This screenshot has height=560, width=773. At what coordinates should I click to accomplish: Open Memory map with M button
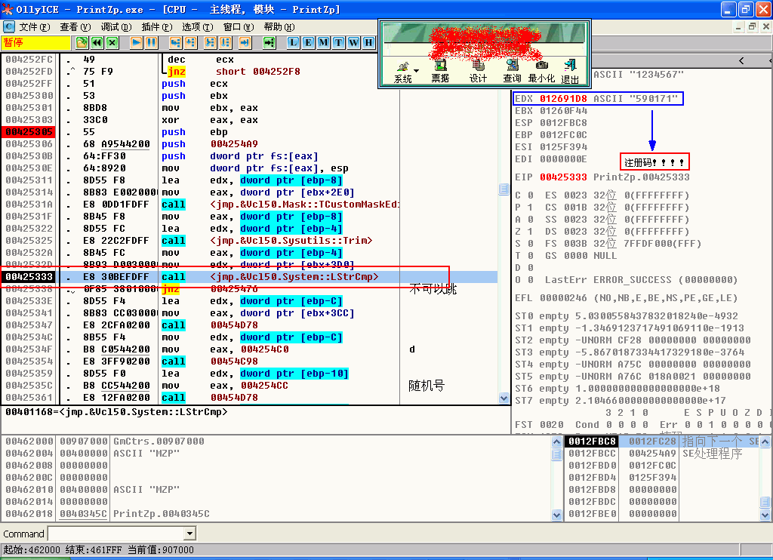(x=323, y=43)
